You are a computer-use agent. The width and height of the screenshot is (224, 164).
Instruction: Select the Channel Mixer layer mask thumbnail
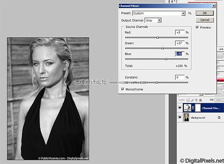(198, 108)
